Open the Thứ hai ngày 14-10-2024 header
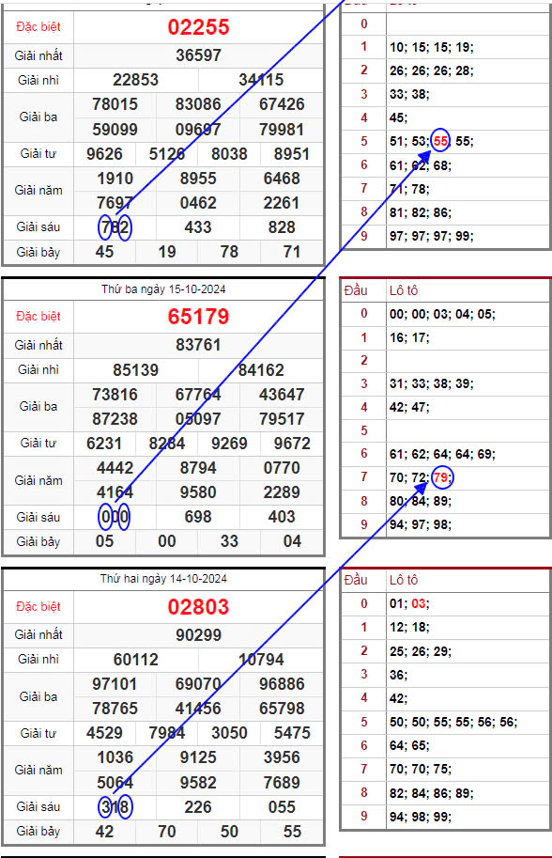The height and width of the screenshot is (858, 552). (163, 578)
